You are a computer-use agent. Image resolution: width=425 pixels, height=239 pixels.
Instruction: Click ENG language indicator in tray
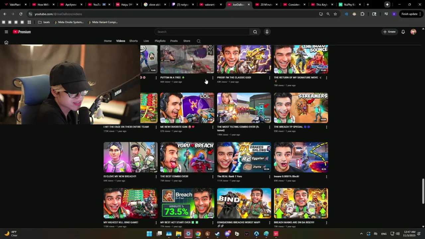[384, 234]
